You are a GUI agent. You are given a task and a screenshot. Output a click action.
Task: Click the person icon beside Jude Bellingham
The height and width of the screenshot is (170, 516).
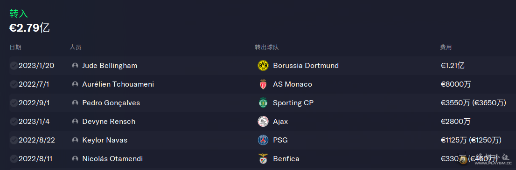(x=75, y=65)
